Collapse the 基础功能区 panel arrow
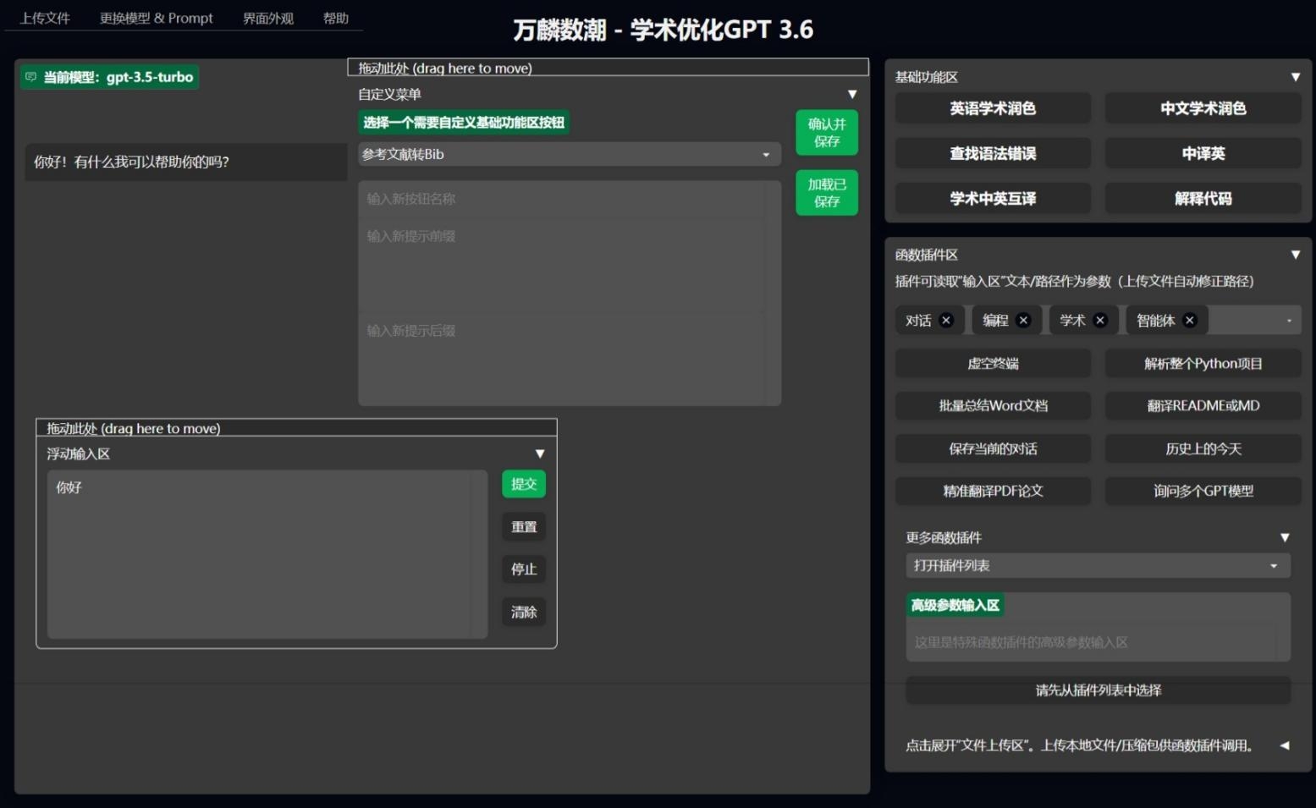 click(1295, 77)
